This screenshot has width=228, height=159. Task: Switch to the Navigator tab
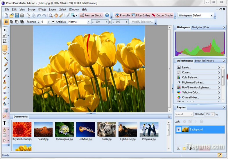tap(197, 27)
